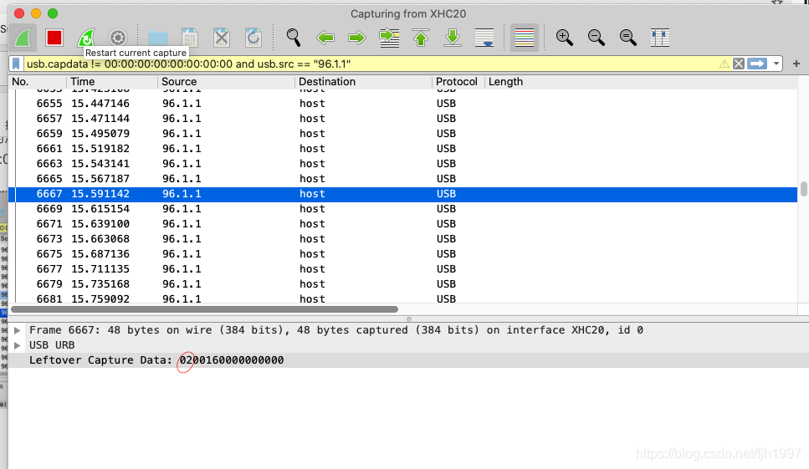
Task: Select packet 6673 row
Action: click(x=402, y=239)
